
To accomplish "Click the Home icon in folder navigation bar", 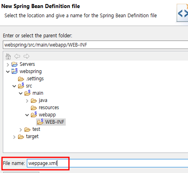I will click(8, 56).
